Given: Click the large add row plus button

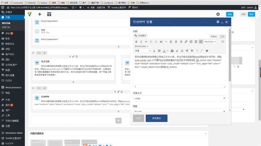Looking at the screenshot, I should pyautogui.click(x=118, y=120).
